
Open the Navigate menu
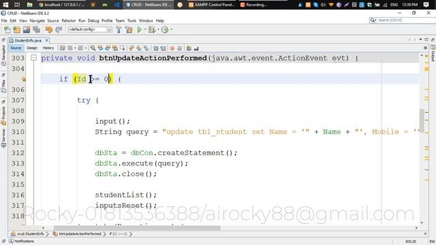click(37, 20)
